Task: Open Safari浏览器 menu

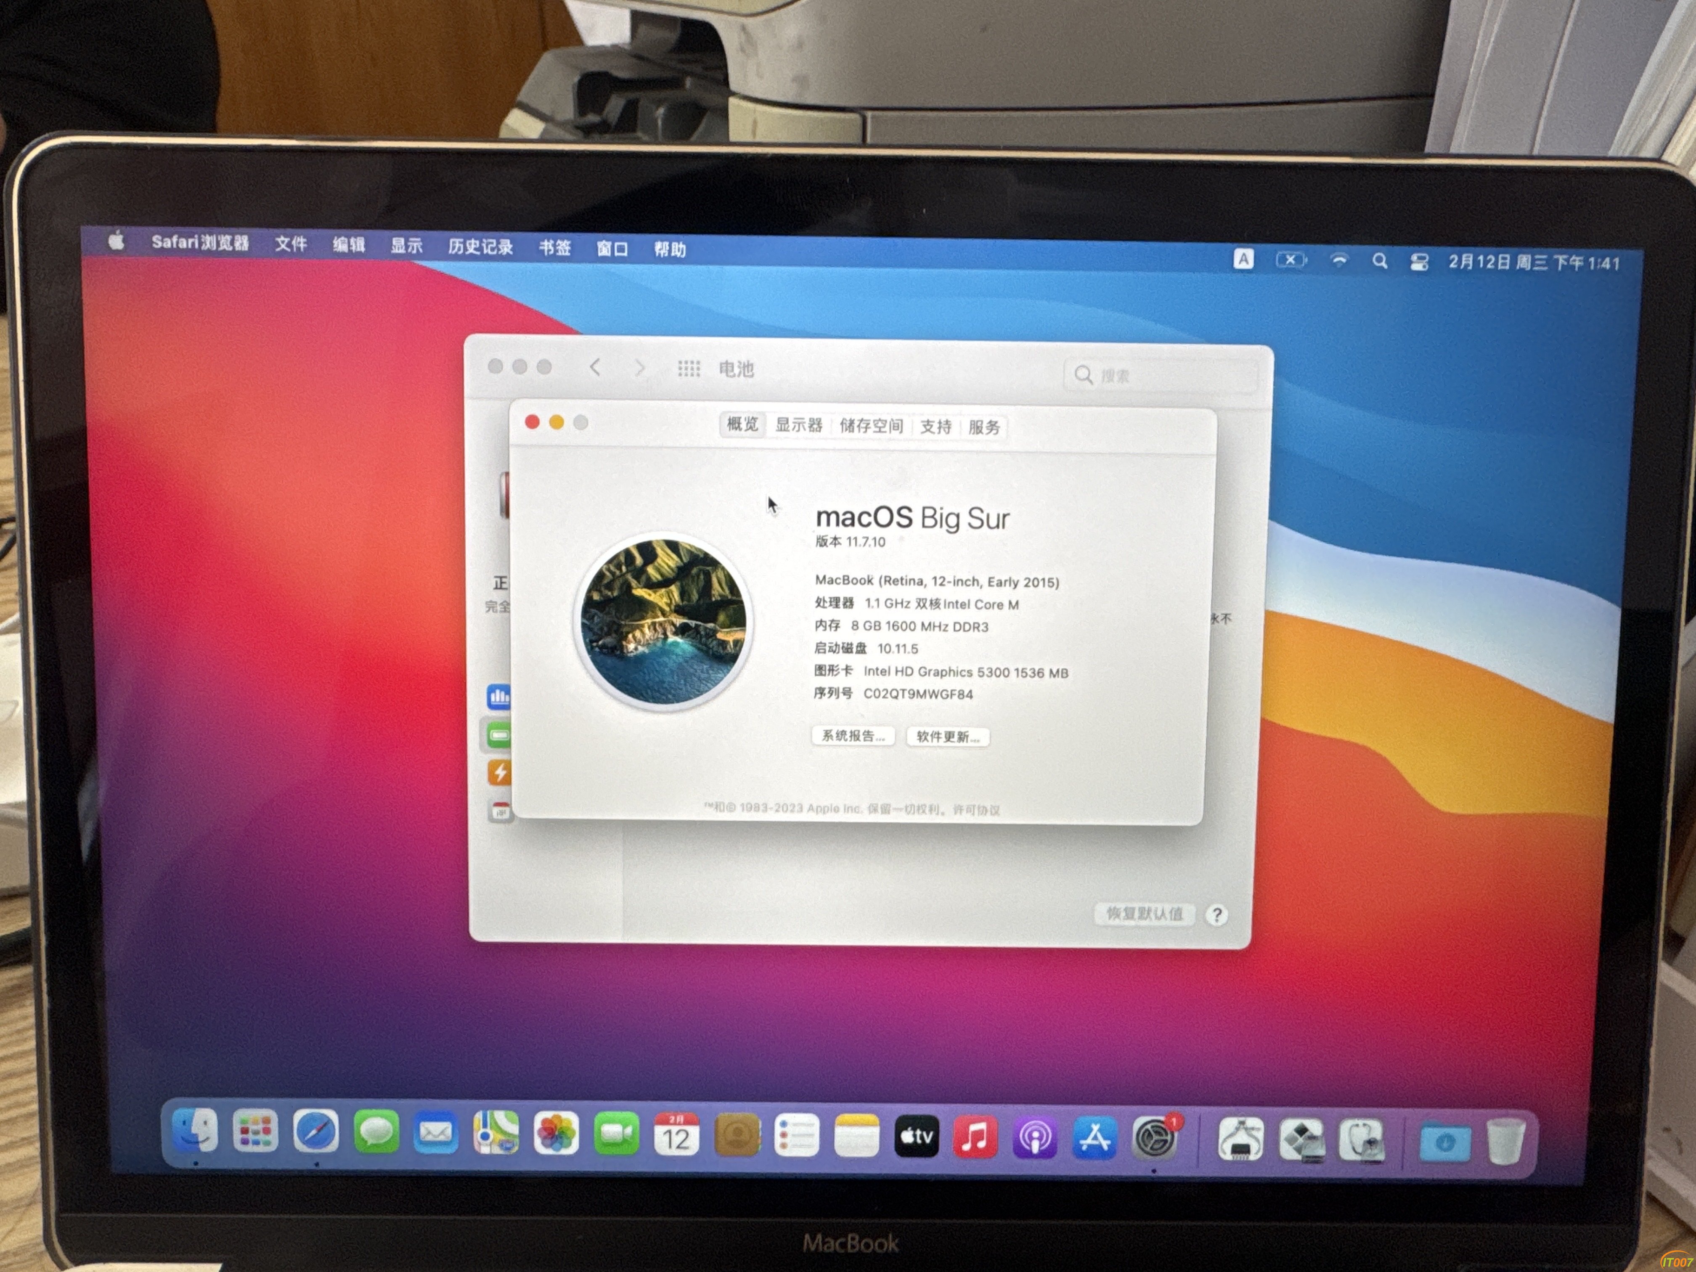Action: tap(200, 242)
